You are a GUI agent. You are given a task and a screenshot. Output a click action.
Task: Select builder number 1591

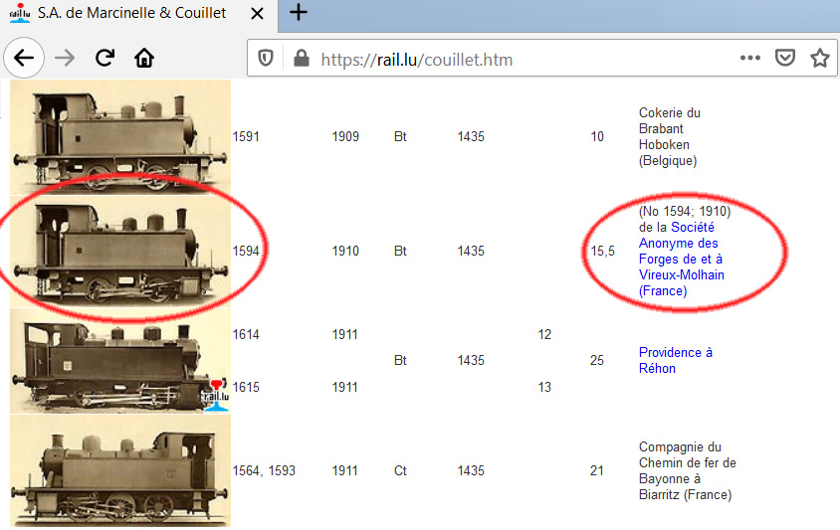pos(246,136)
